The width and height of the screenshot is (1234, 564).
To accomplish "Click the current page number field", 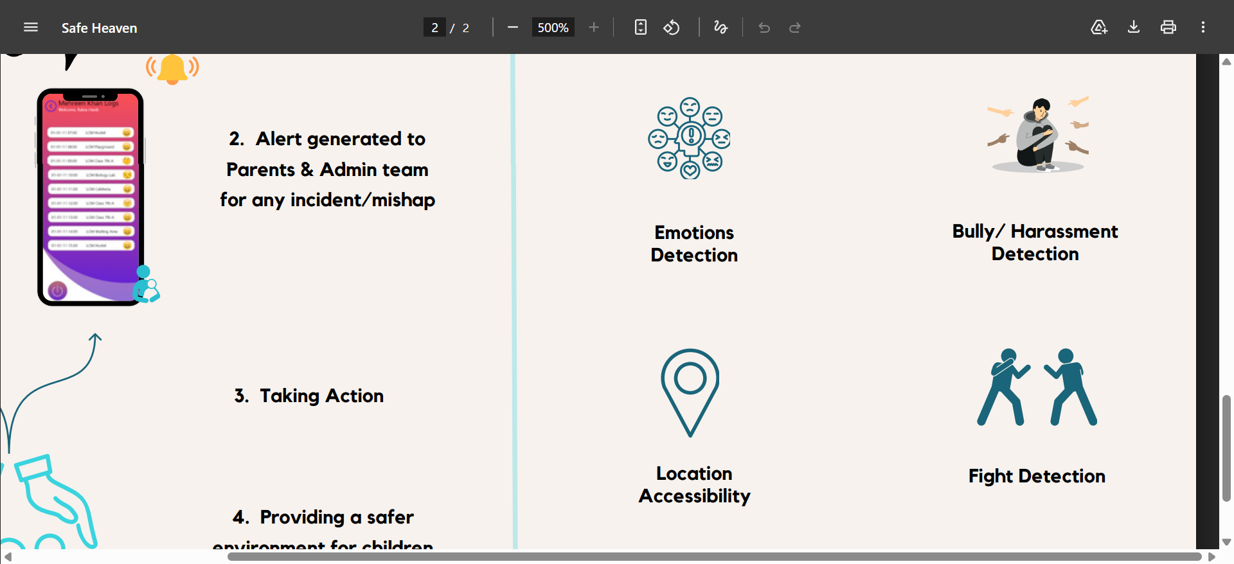I will pos(434,28).
